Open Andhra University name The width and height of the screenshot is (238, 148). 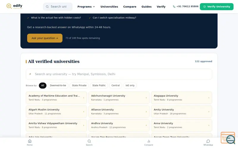point(102,123)
